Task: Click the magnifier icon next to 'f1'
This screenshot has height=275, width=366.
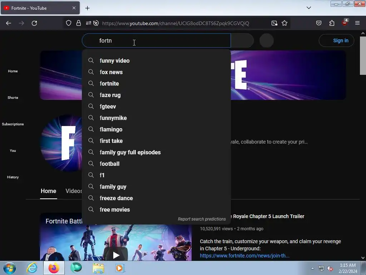Action: pos(91,175)
